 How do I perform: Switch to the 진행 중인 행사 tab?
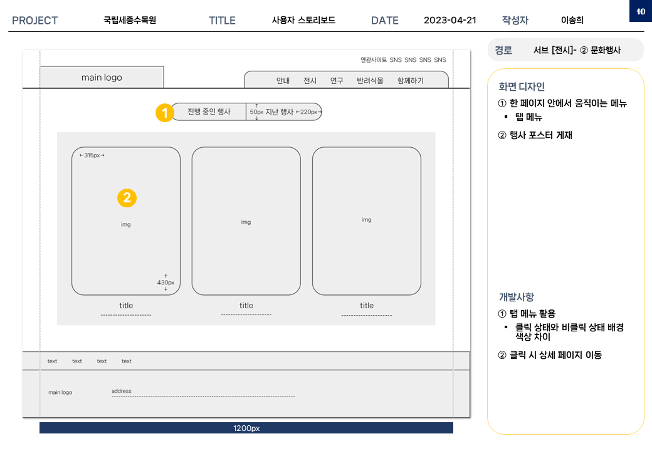point(209,112)
